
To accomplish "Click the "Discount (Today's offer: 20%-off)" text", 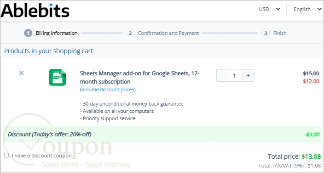I will (x=49, y=134).
